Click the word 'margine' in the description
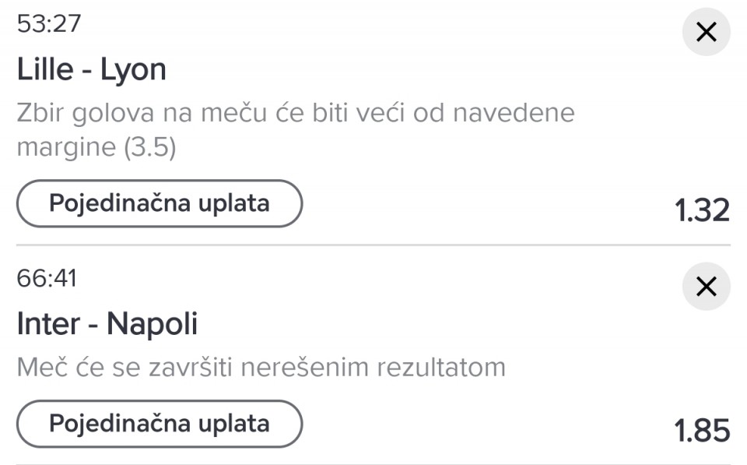Image resolution: width=747 pixels, height=465 pixels. pyautogui.click(x=66, y=148)
